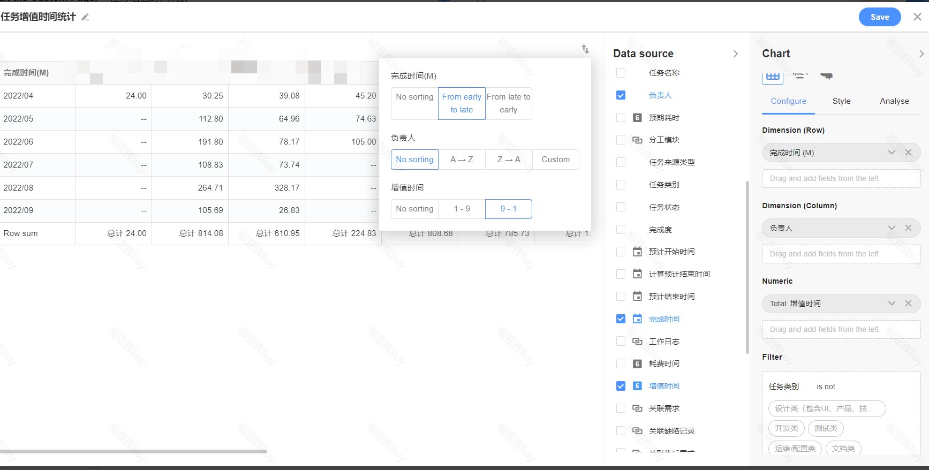This screenshot has height=470, width=929.
Task: Remove 负责人 from Dimension (Column)
Action: tap(908, 228)
